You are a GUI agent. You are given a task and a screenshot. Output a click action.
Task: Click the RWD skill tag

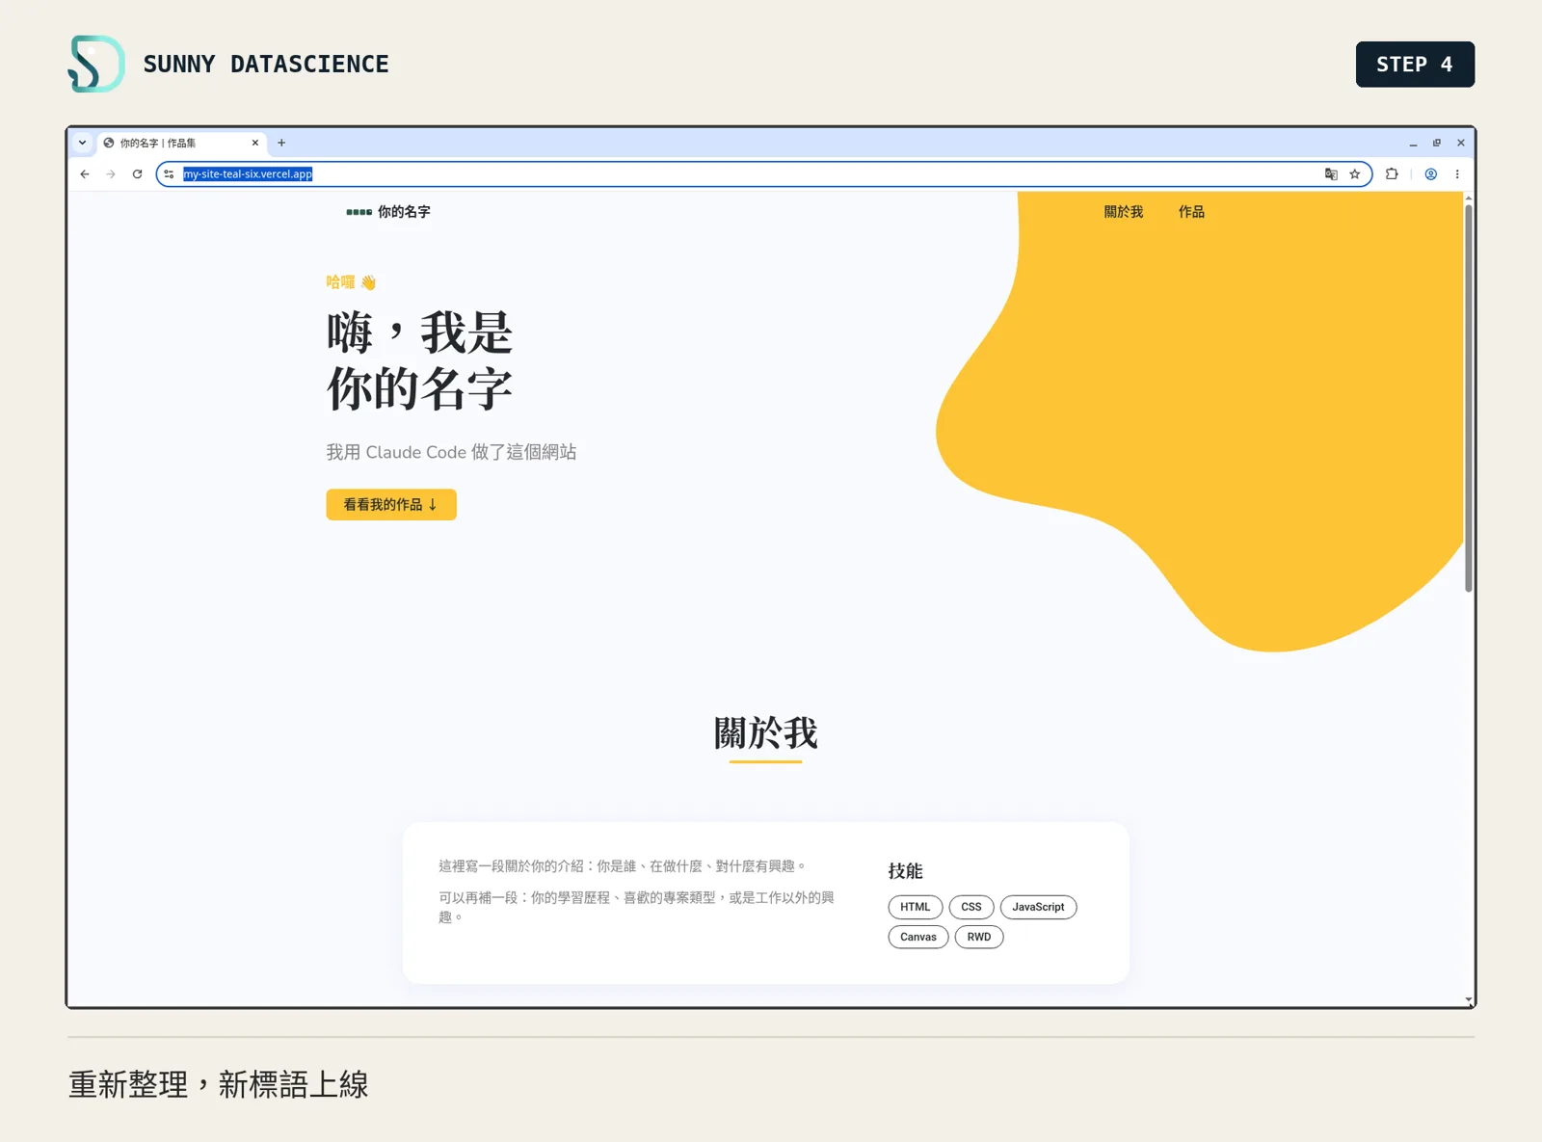click(x=979, y=937)
